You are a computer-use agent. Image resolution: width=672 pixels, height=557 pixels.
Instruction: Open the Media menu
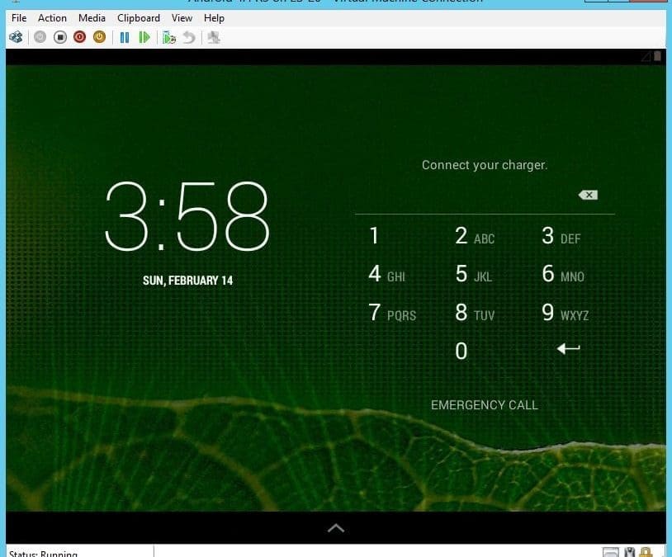[92, 18]
